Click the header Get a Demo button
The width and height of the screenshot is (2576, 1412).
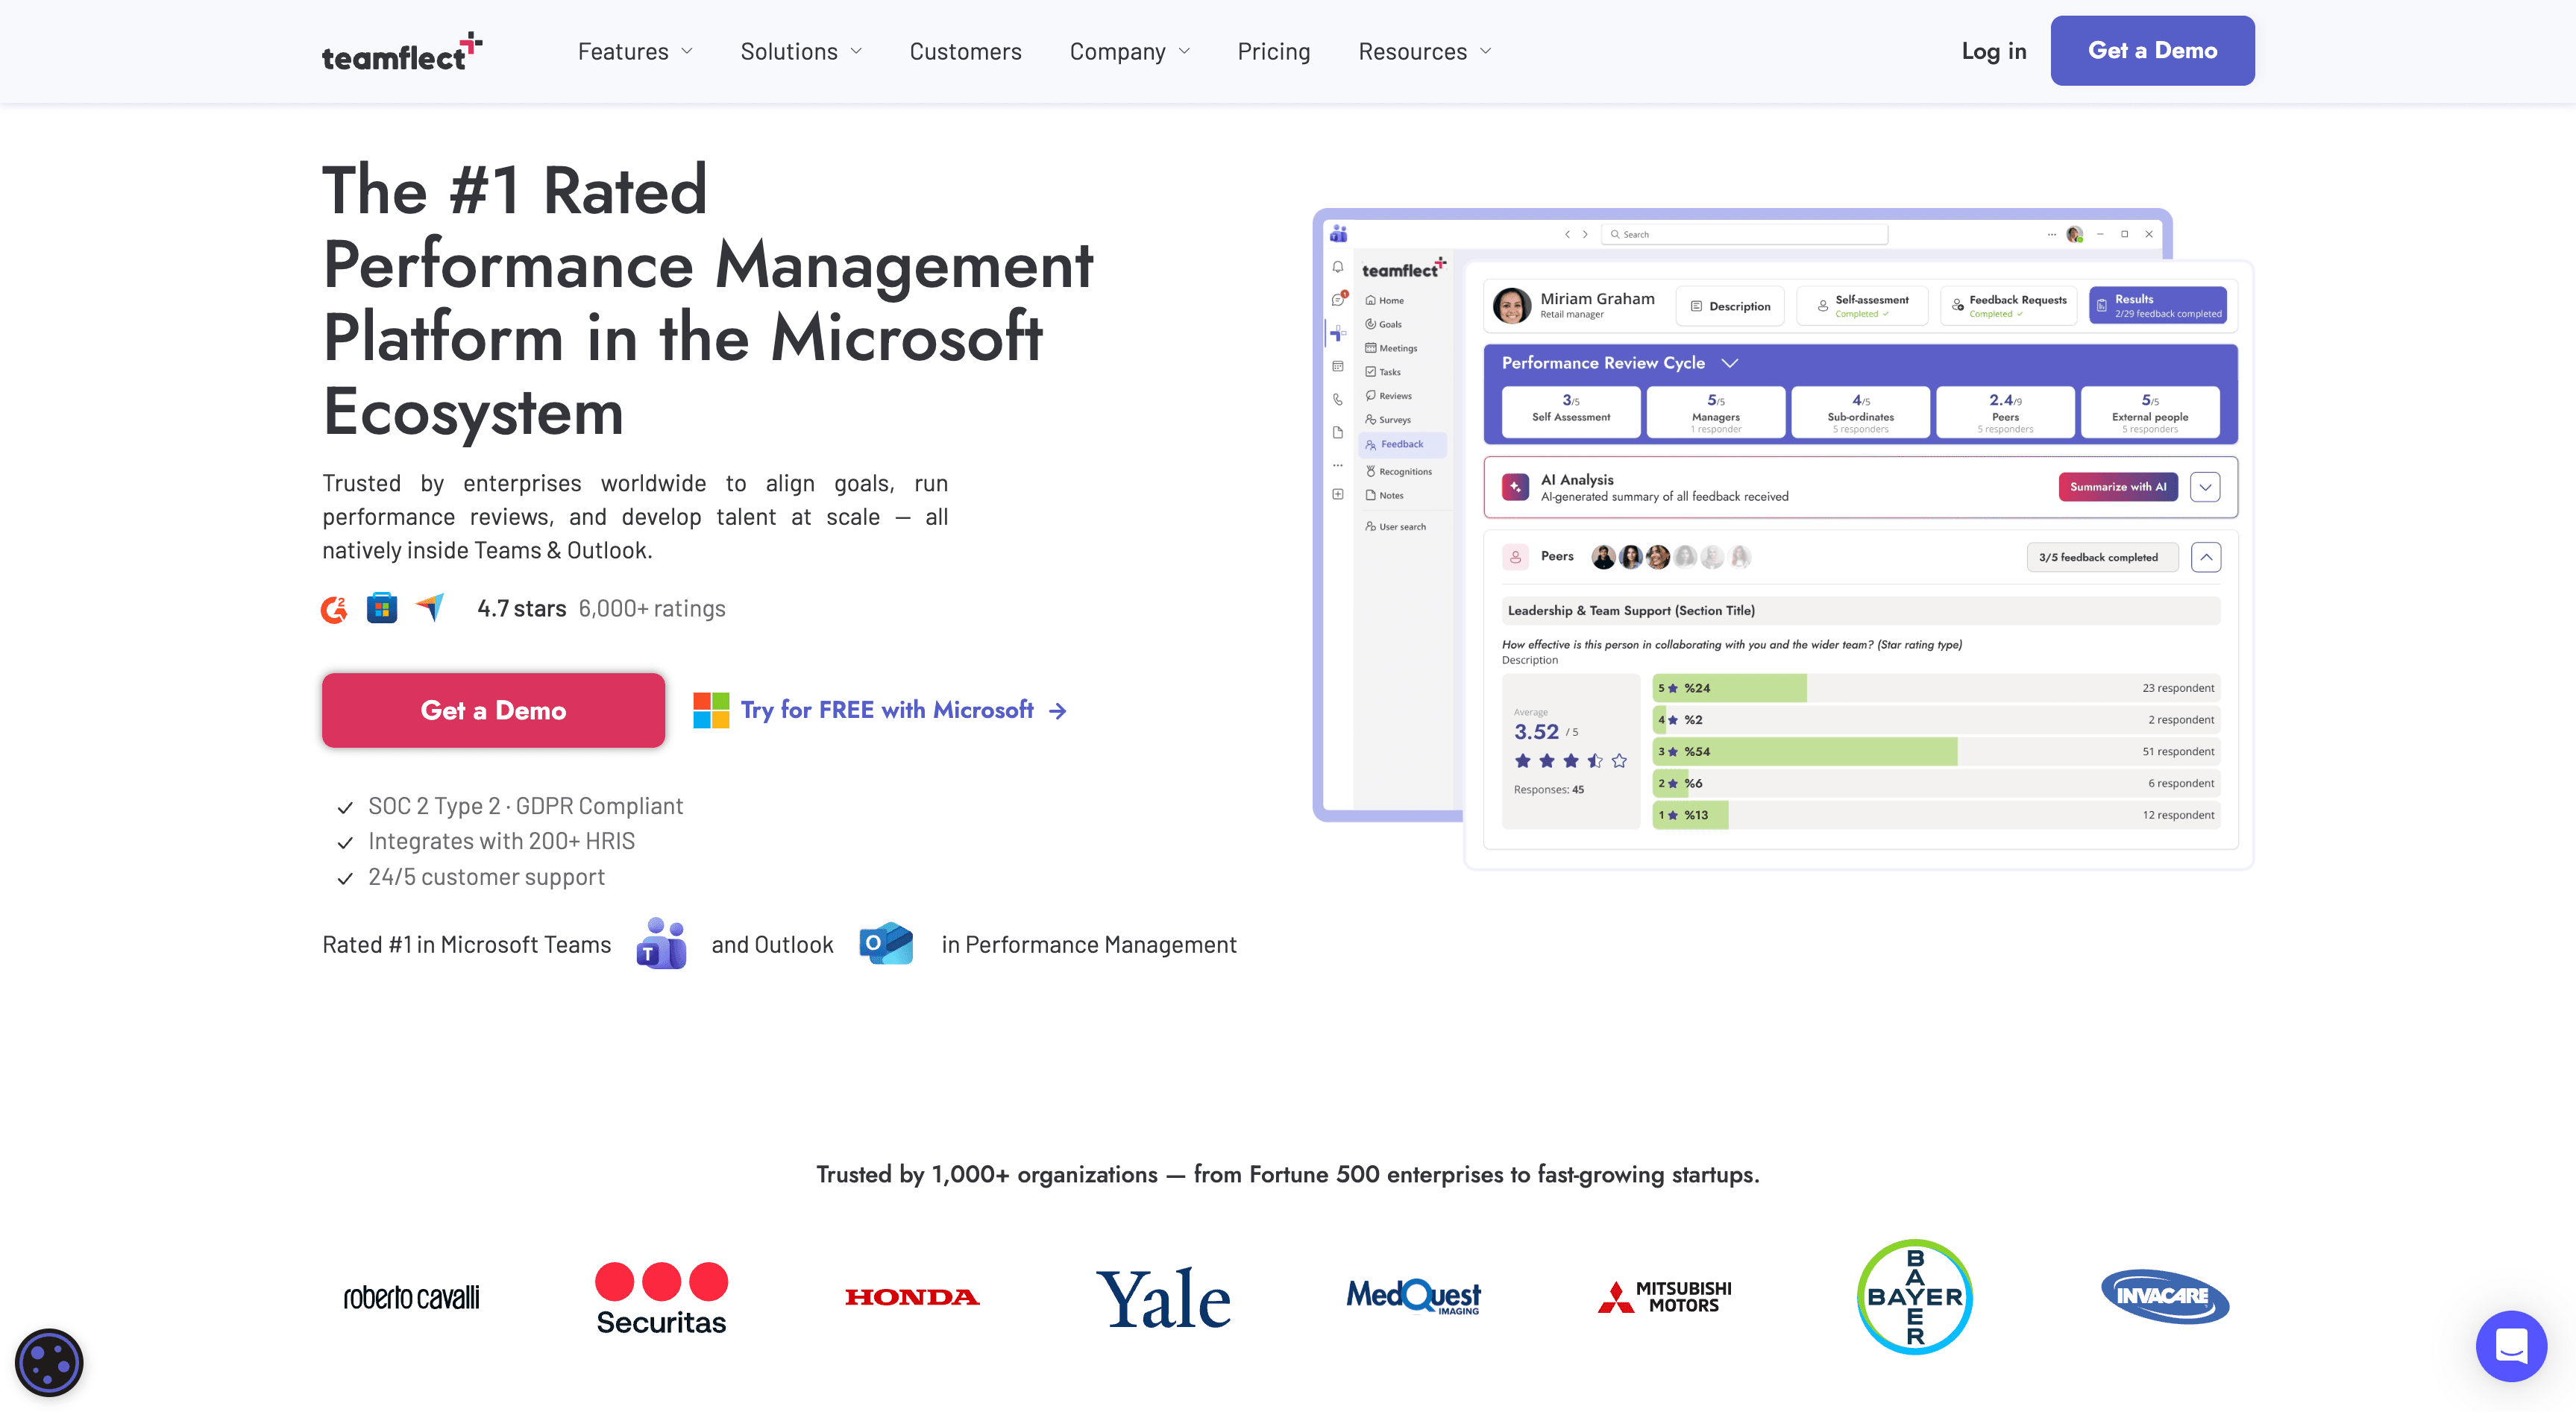[2152, 50]
